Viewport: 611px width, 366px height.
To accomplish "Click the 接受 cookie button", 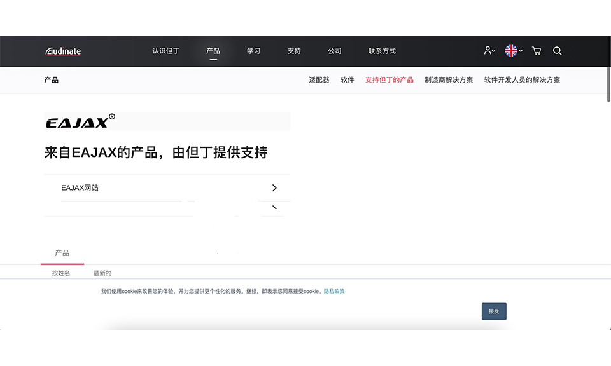I will tap(493, 311).
